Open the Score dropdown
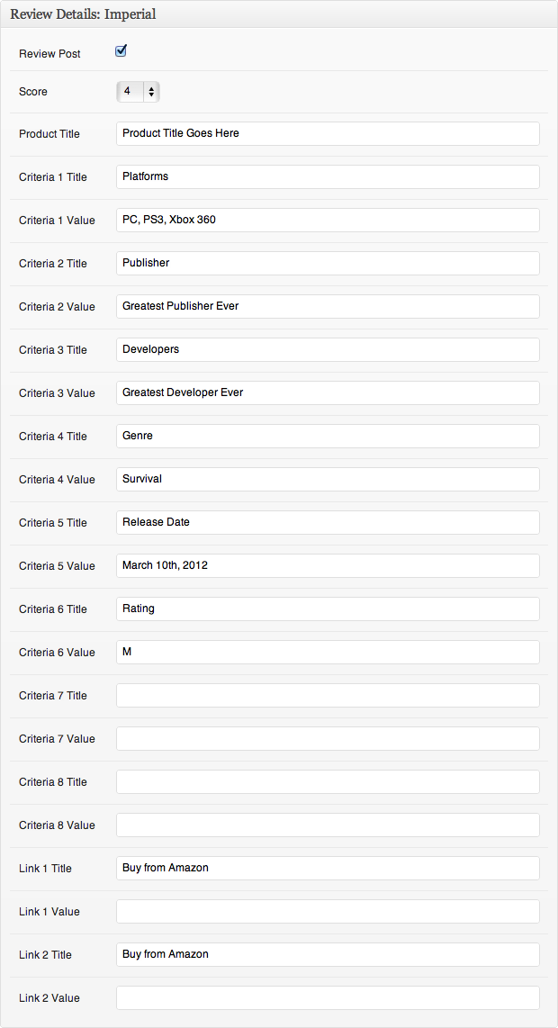This screenshot has height=1028, width=558. [138, 92]
